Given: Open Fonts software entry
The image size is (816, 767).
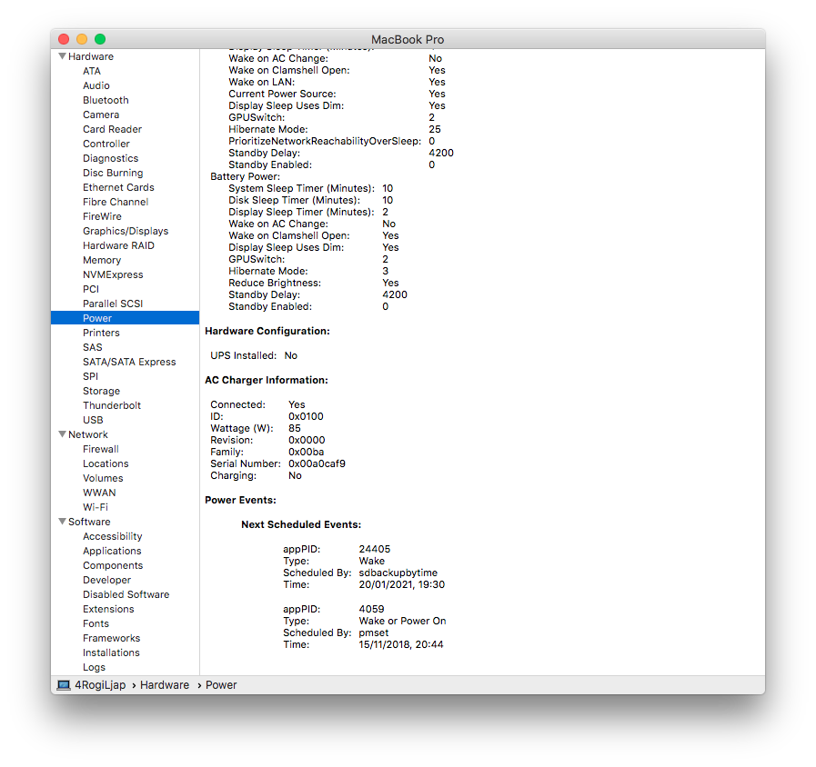Looking at the screenshot, I should tap(96, 624).
